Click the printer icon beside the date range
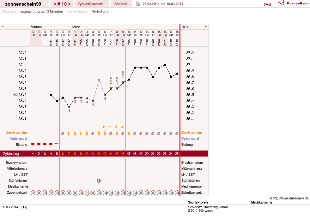310x219 pixels. [138, 4]
